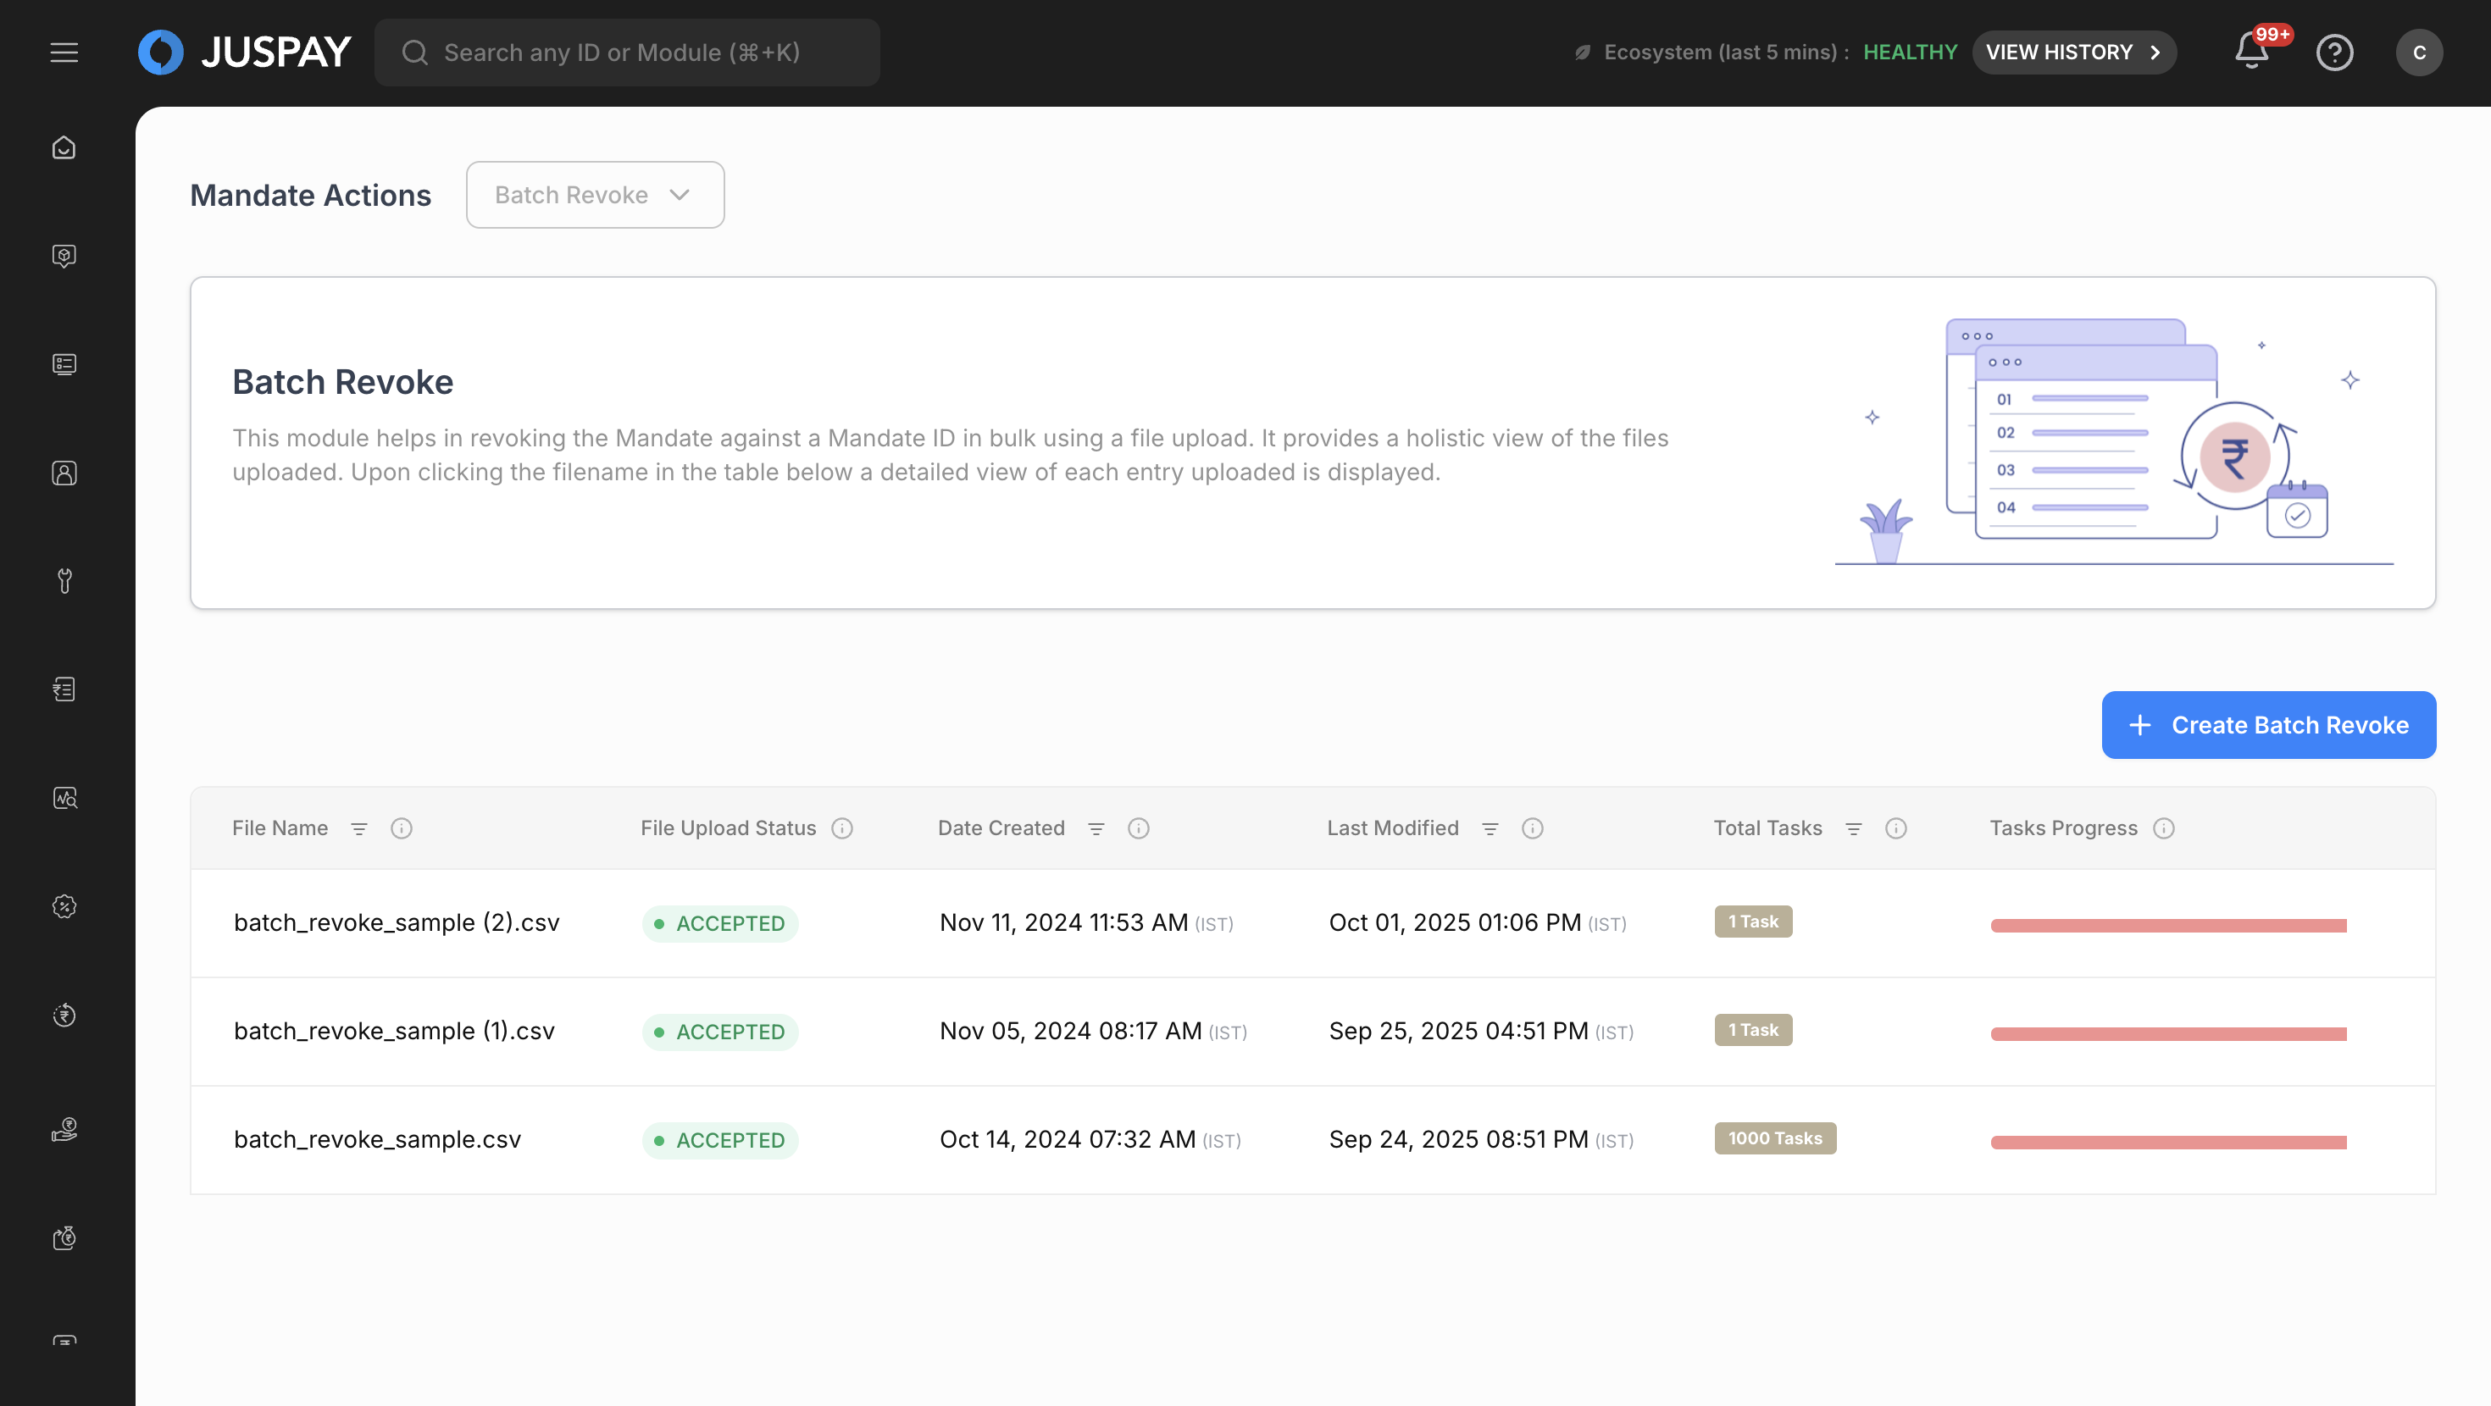Show info tooltip for File Upload Status
2491x1406 pixels.
tap(842, 828)
